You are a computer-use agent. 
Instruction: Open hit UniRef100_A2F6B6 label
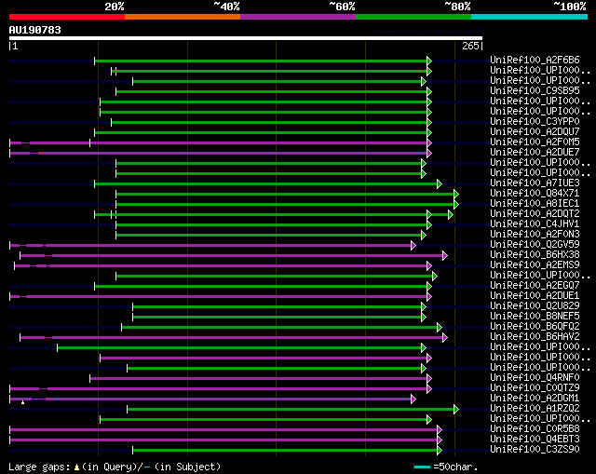click(535, 60)
